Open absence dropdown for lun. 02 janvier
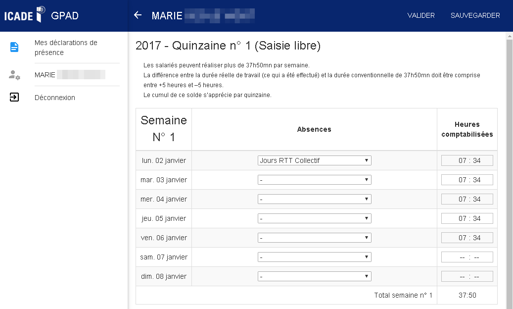 point(314,160)
